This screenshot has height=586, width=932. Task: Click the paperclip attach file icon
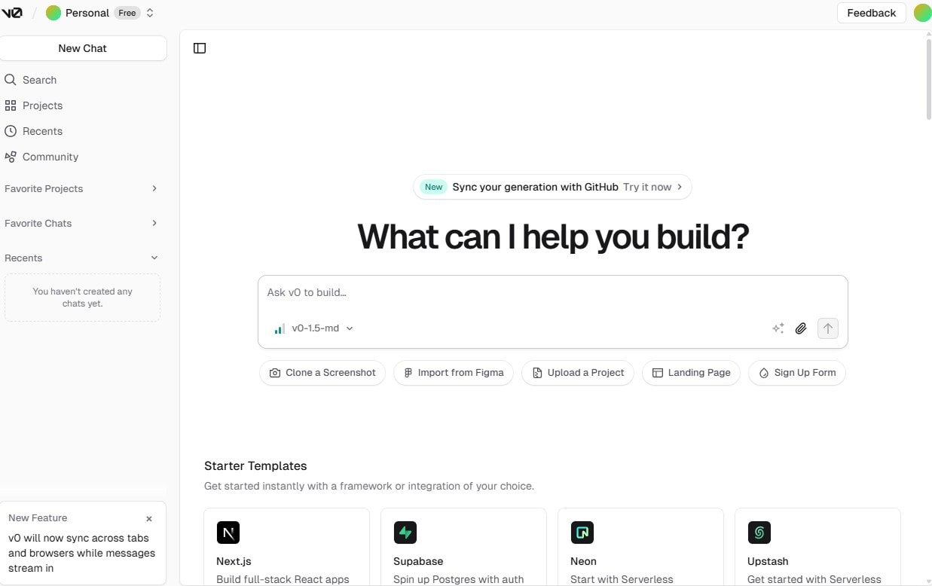pos(801,328)
